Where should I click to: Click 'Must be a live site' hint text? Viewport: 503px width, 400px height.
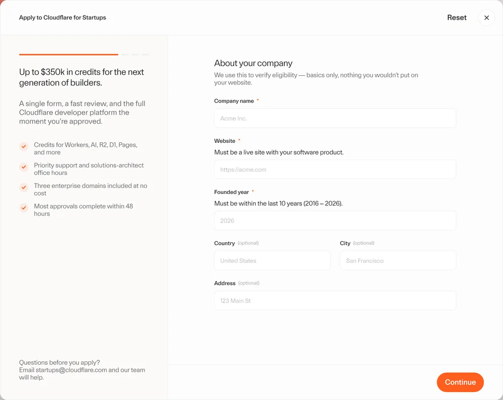point(279,152)
